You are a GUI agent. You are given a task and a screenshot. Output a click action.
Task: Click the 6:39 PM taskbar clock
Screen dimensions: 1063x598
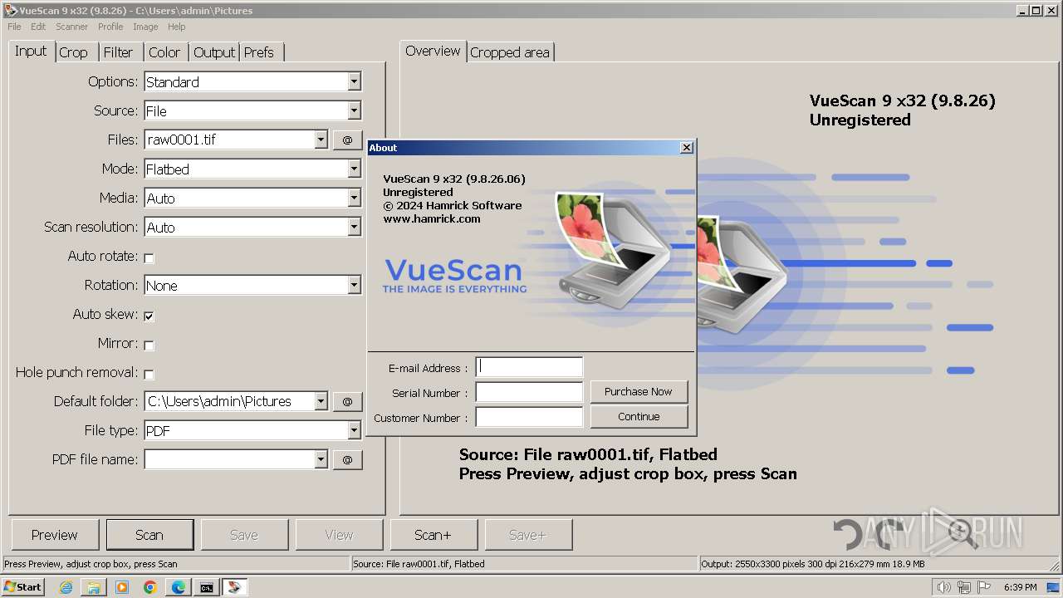click(1021, 587)
